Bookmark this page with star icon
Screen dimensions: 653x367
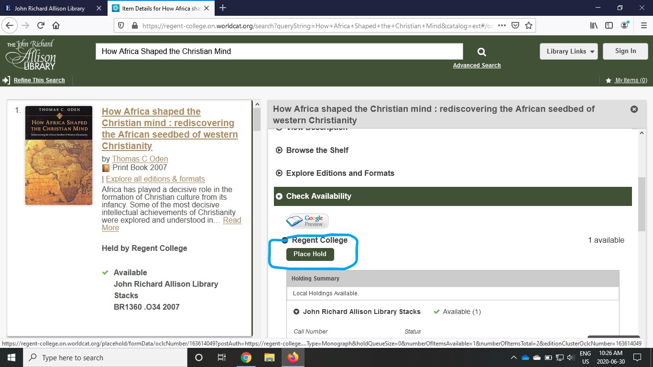pyautogui.click(x=529, y=26)
